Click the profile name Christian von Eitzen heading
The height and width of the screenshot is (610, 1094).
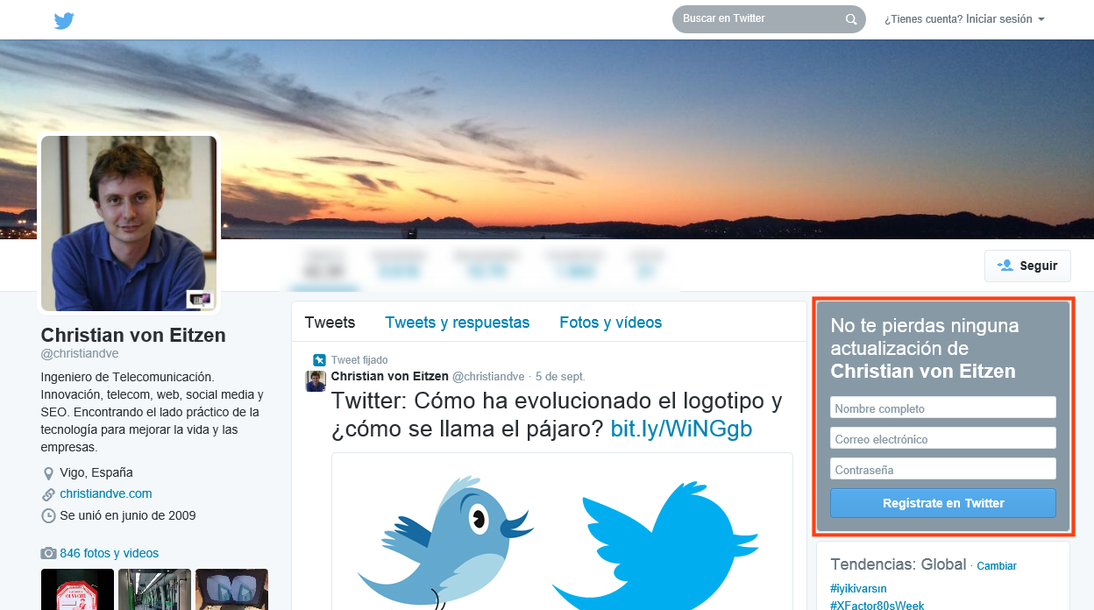(133, 335)
